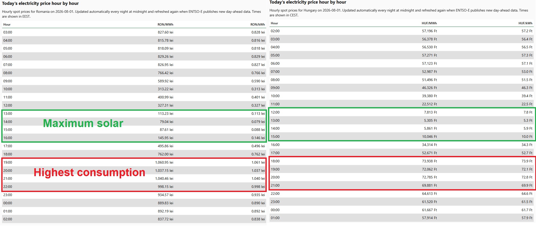
Task: Select the 52,987 Ft cell
Action: pyautogui.click(x=429, y=72)
